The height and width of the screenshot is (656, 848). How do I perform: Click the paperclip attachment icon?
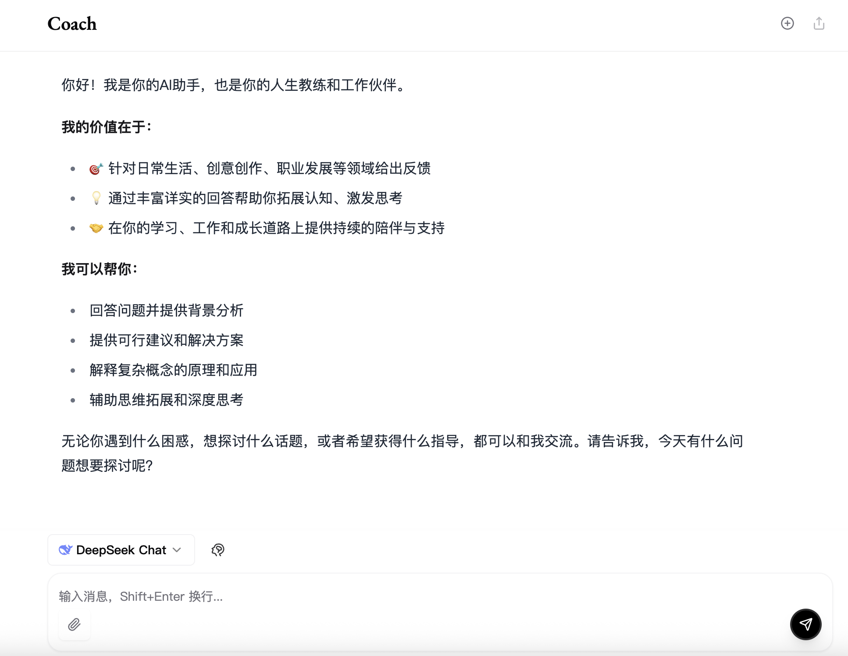point(75,624)
